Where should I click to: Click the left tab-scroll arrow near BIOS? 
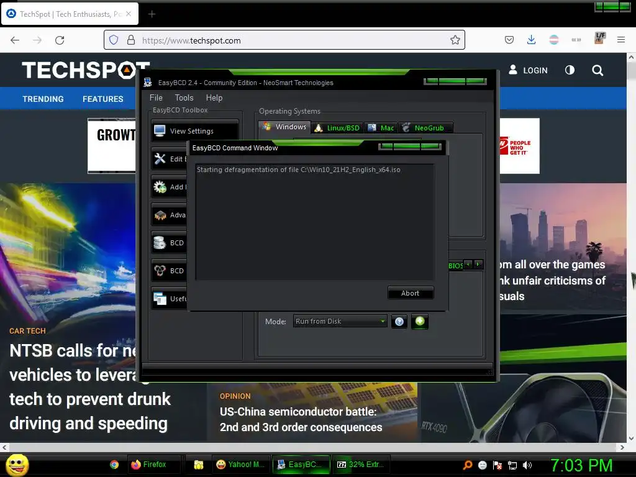[468, 265]
